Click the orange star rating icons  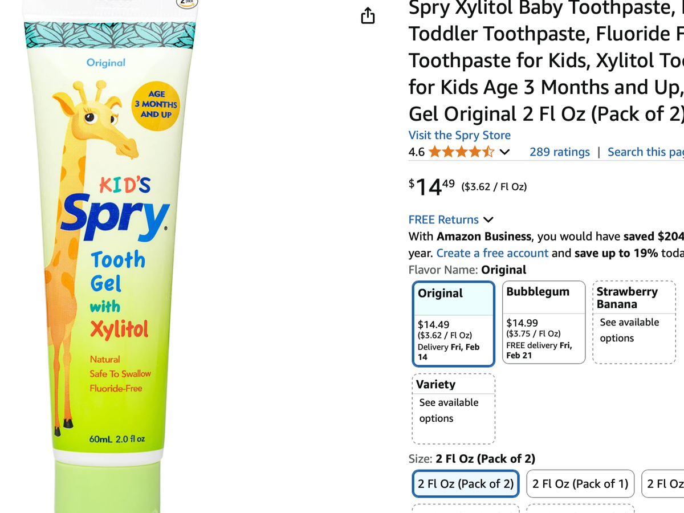(x=461, y=152)
